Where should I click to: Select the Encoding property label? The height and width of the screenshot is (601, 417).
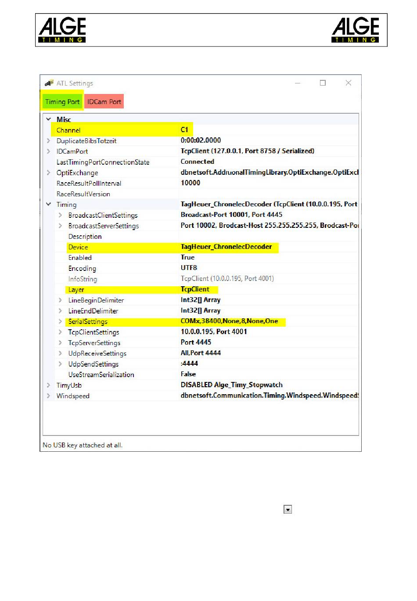(x=82, y=268)
